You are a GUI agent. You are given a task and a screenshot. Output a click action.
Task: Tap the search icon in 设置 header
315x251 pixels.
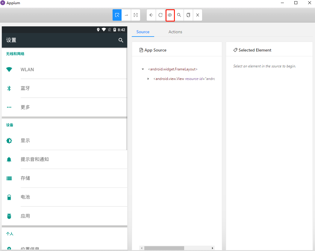tap(121, 40)
